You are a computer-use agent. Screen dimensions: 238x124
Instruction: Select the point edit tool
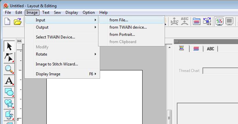click(9, 58)
